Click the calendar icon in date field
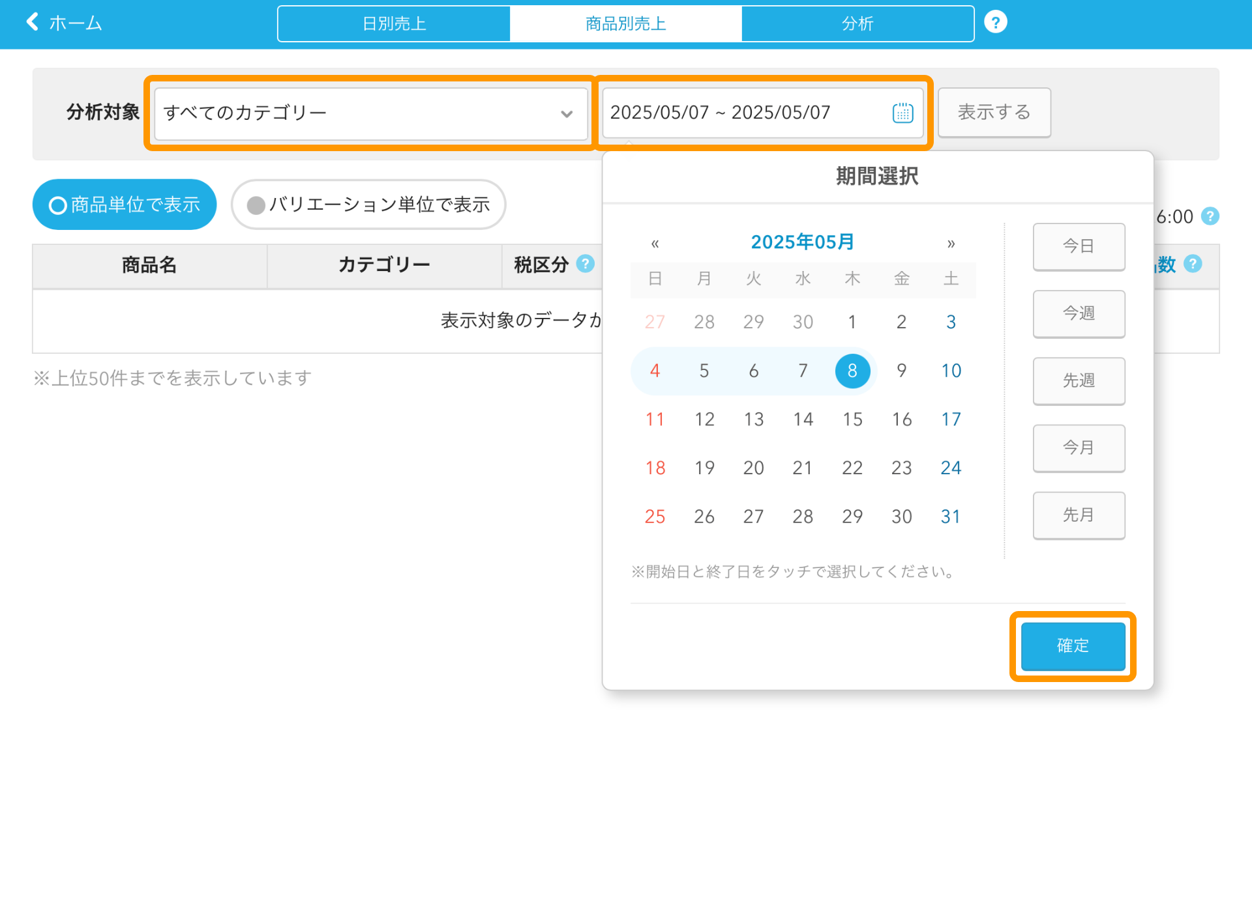The width and height of the screenshot is (1252, 912). [x=902, y=113]
